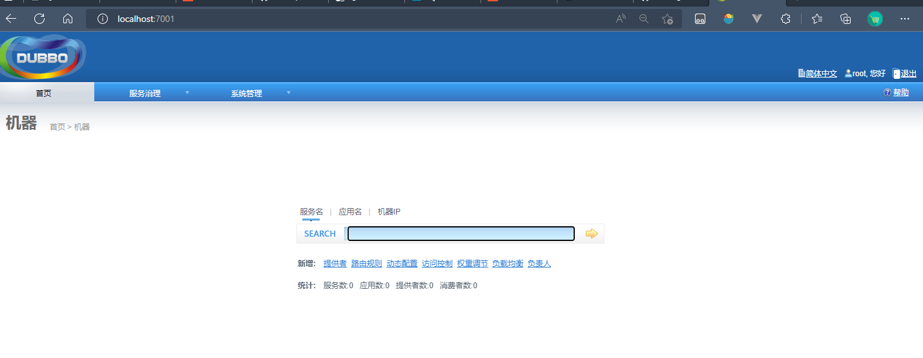
Task: Submit search with the yellow arrow icon
Action: click(x=592, y=233)
